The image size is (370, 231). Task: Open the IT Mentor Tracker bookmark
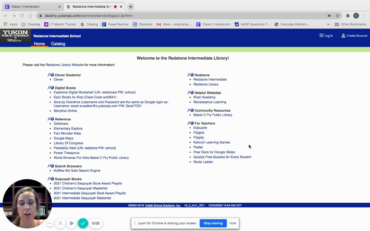tap(60, 24)
